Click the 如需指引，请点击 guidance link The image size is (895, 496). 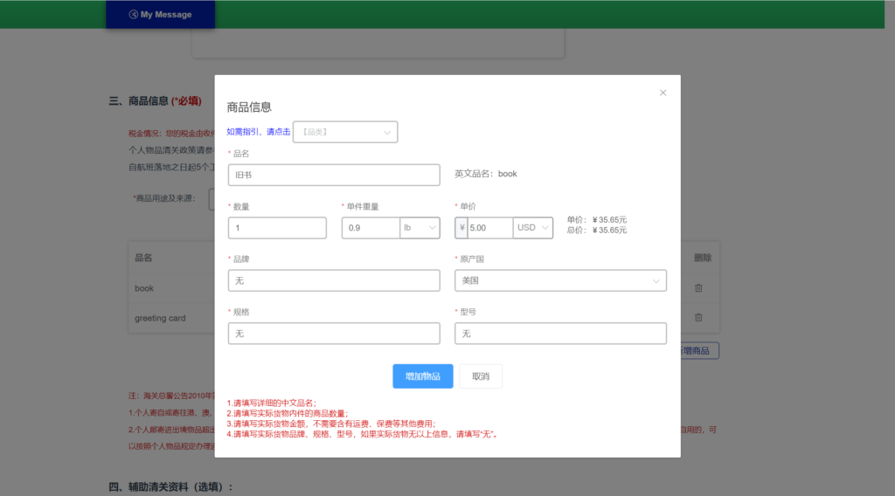[x=259, y=132]
